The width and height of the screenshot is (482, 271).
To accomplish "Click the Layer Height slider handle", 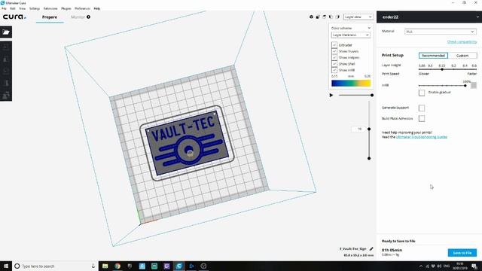I will pos(442,69).
